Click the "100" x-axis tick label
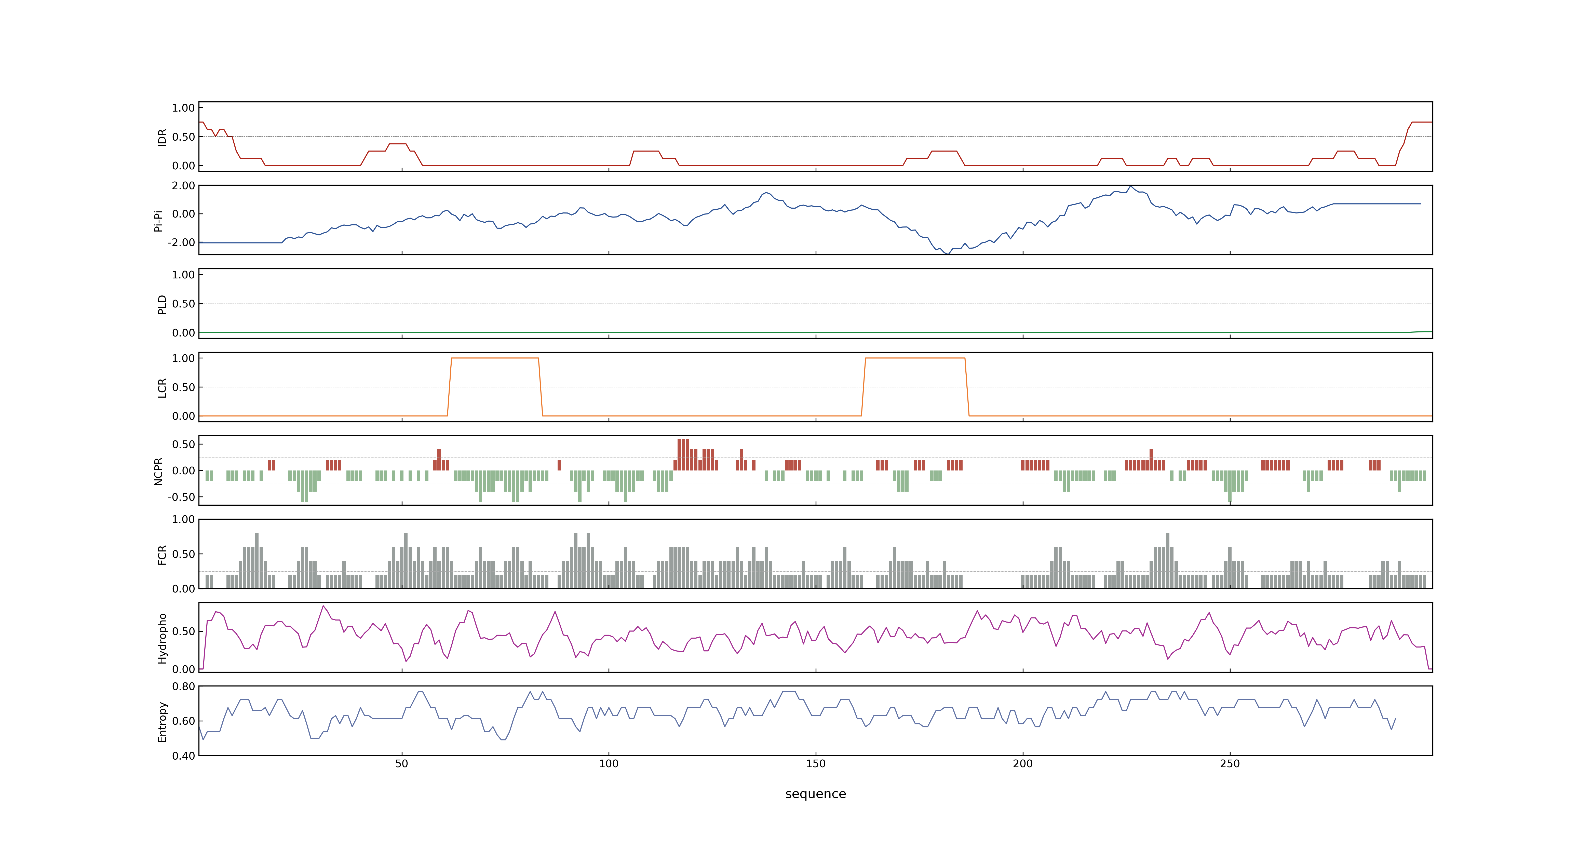 pos(609,764)
